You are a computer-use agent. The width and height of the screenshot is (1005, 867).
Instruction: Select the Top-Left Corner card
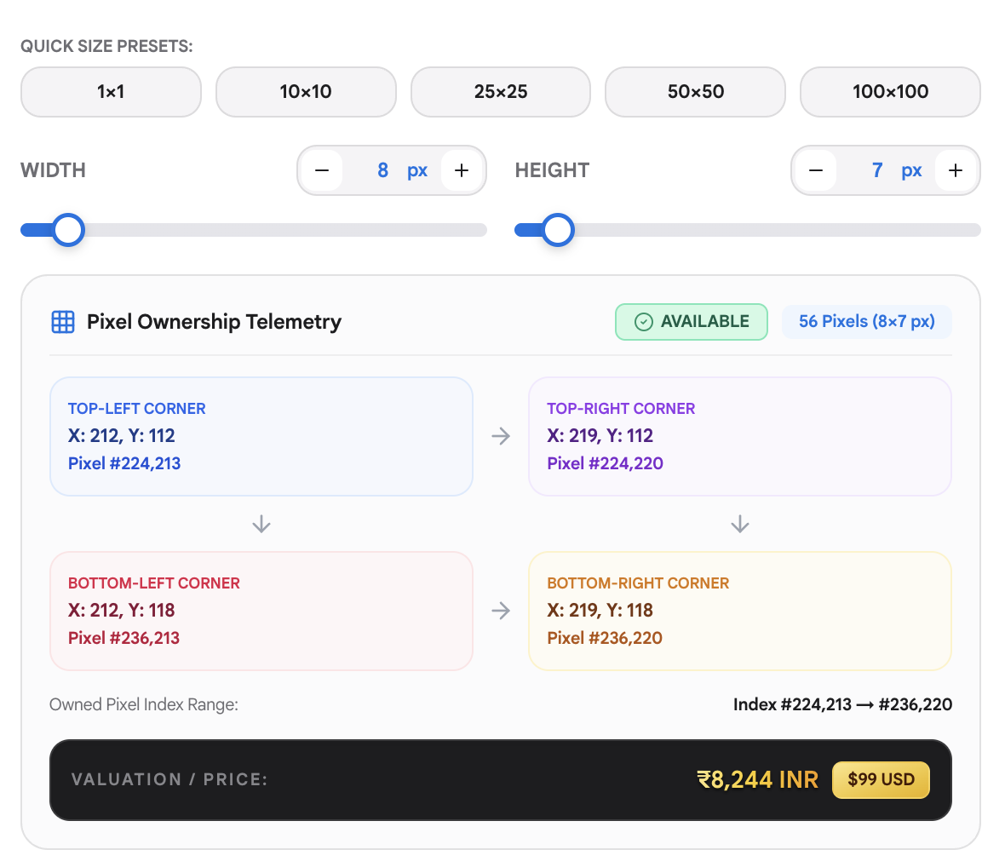coord(261,436)
